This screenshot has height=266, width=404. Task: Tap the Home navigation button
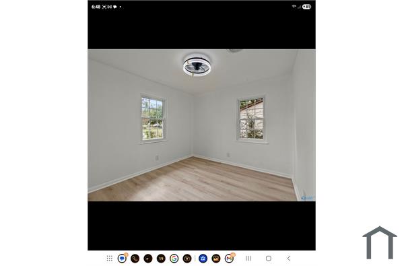coord(269,259)
